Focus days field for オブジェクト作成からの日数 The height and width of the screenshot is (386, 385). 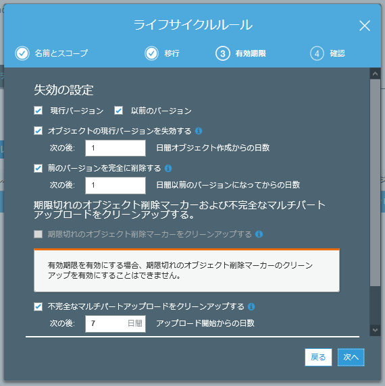click(115, 148)
